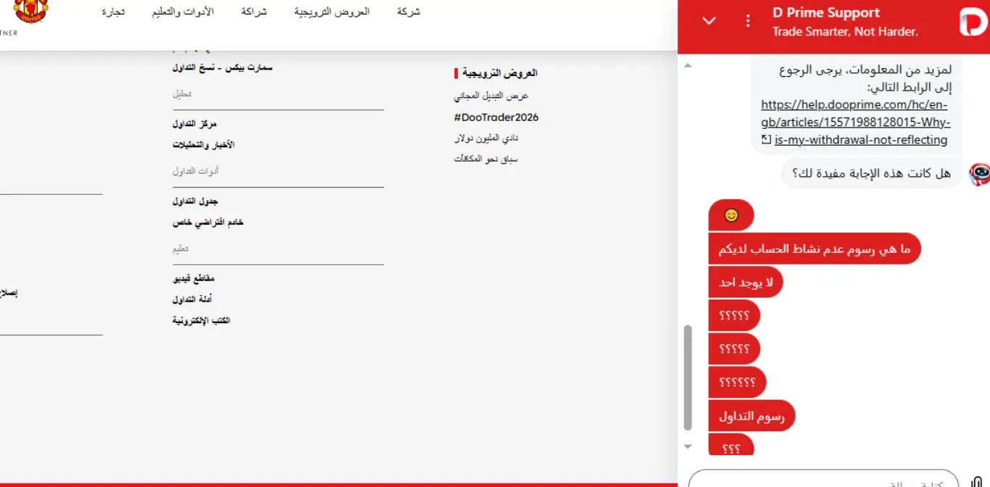This screenshot has width=990, height=487.
Task: Click the smiley emoji chat bubble
Action: [731, 215]
